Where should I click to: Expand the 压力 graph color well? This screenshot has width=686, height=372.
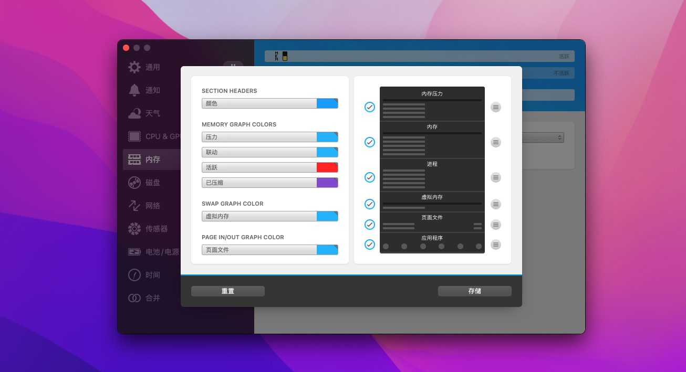(327, 137)
